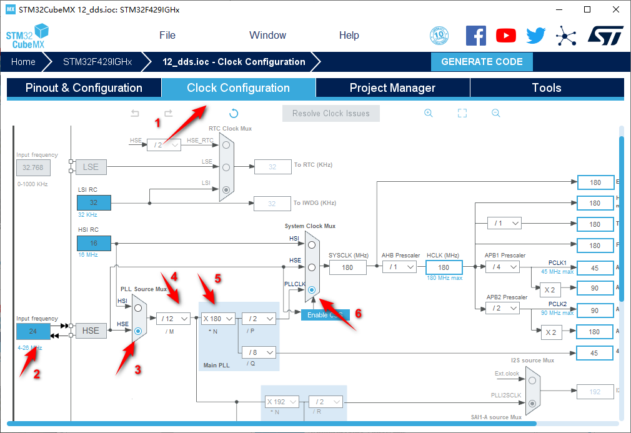The height and width of the screenshot is (433, 631).
Task: Expand the APB1 Prescaler dropdown
Action: click(502, 267)
